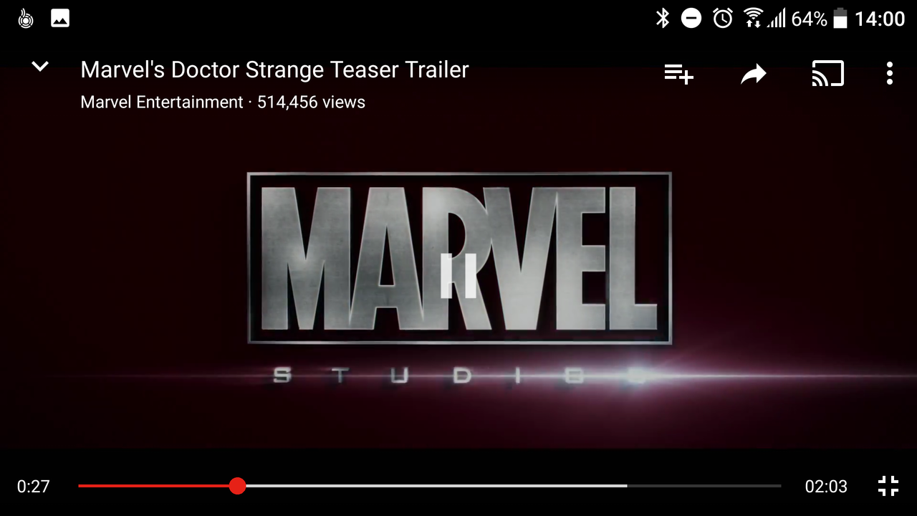This screenshot has height=516, width=917.
Task: Click the elapsed time 0:27 label
Action: tap(34, 487)
